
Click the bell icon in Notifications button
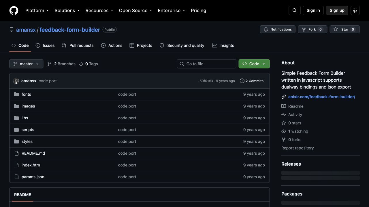pyautogui.click(x=266, y=29)
